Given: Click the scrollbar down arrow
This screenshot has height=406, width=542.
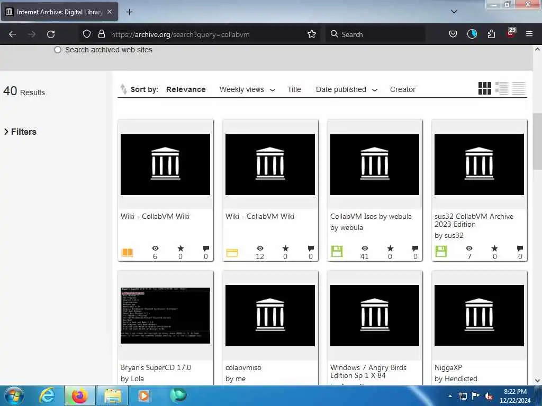Looking at the screenshot, I should [537, 380].
